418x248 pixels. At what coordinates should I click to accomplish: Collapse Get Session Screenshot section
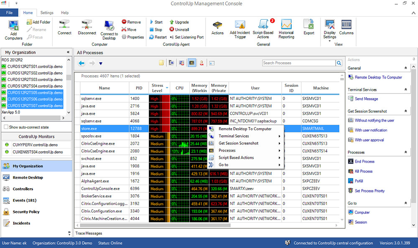click(x=405, y=111)
